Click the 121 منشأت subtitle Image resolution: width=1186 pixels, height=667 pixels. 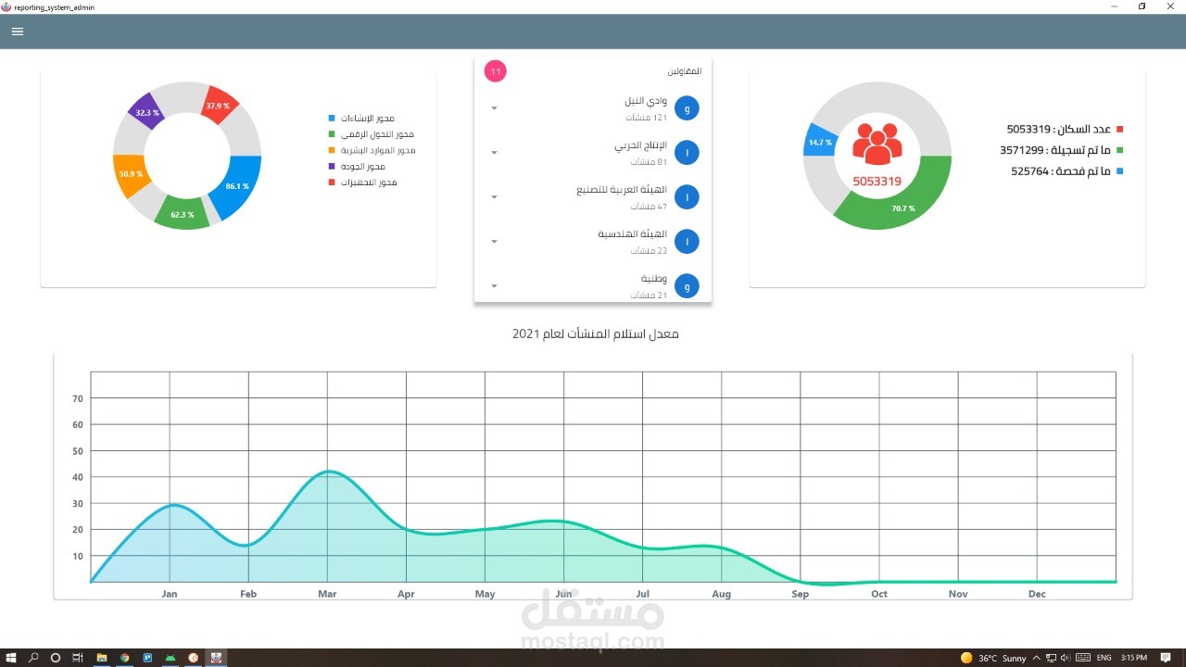646,118
